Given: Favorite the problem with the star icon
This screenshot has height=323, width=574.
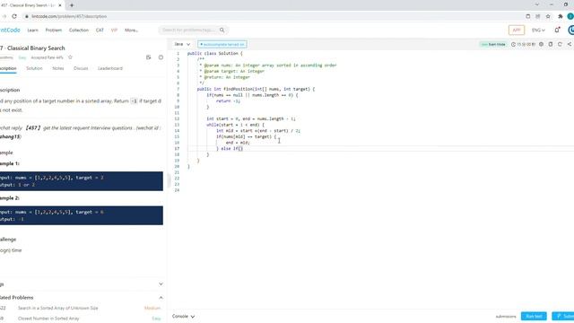Looking at the screenshot, I should pos(70,57).
